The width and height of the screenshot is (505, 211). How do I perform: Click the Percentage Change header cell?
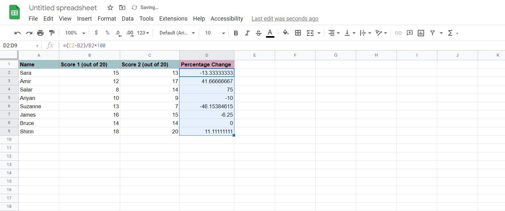(x=207, y=64)
